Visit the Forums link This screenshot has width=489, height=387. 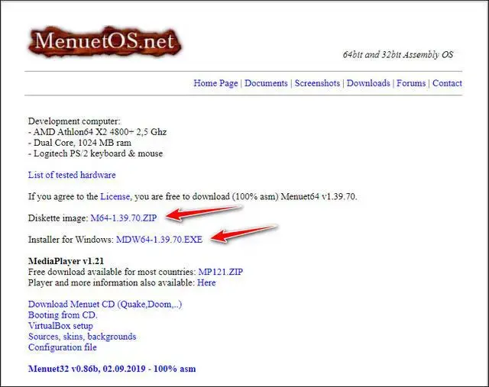411,83
